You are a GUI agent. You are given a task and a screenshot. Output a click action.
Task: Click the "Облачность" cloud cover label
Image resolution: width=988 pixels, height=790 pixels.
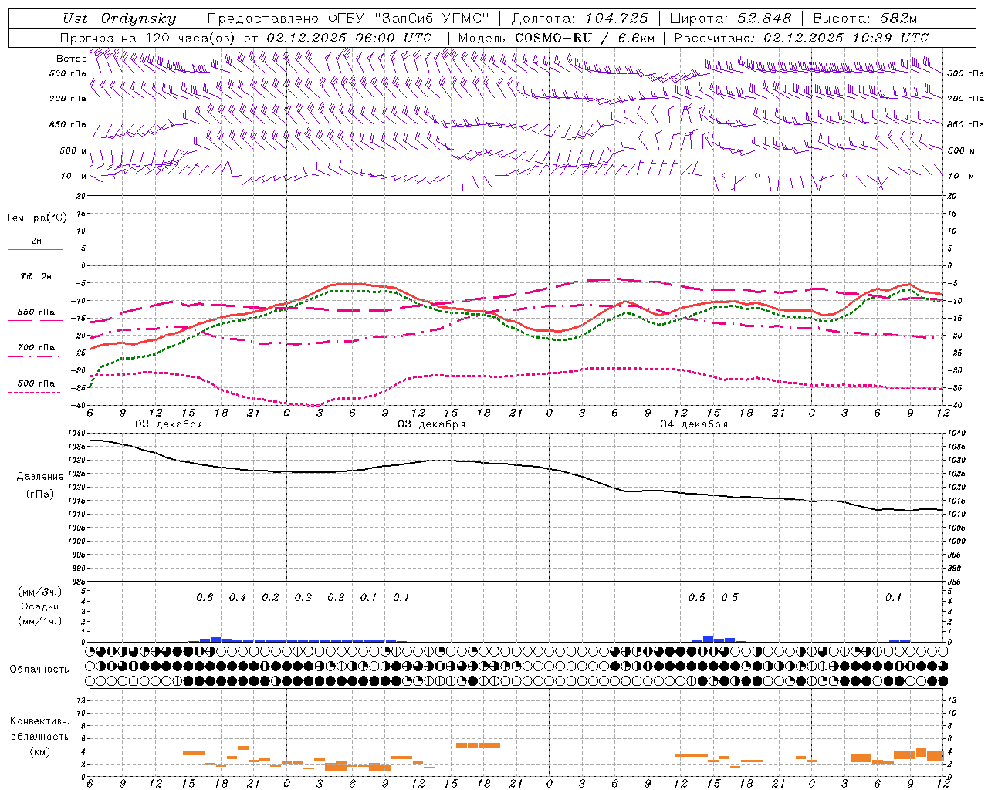[x=39, y=670]
